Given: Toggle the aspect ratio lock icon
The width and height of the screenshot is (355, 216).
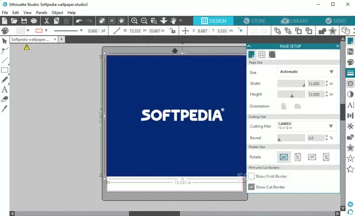Looking at the screenshot, I should point(173,31).
